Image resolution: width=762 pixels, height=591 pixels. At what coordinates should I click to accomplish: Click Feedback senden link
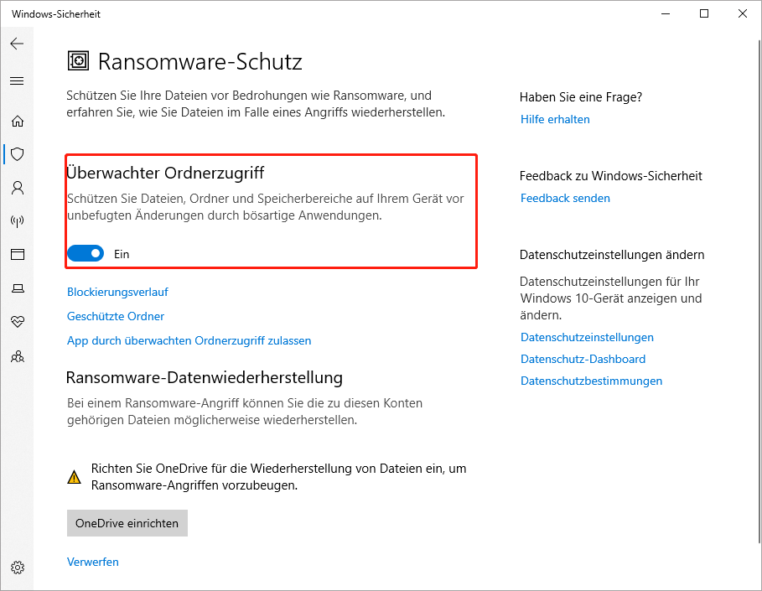pyautogui.click(x=565, y=199)
